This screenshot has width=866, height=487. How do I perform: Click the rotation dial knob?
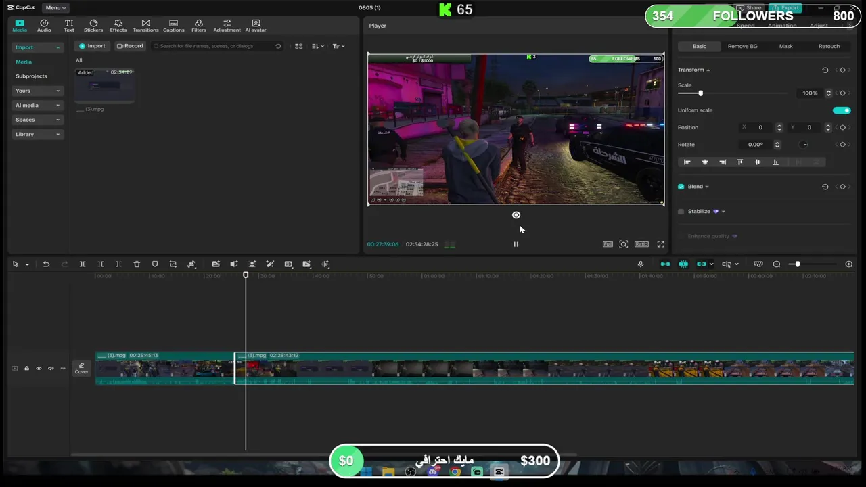tap(805, 145)
